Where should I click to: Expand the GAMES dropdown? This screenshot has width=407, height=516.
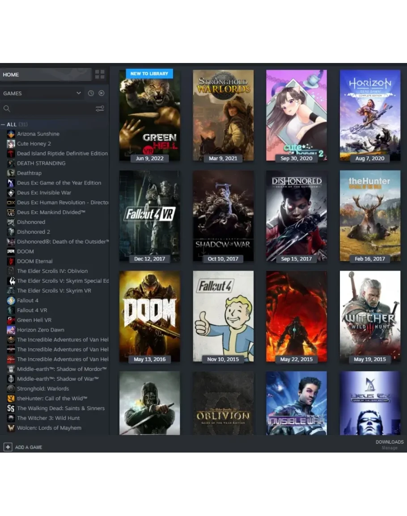point(78,93)
